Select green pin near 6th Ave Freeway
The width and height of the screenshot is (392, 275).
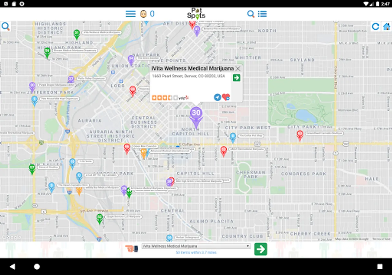(100, 219)
